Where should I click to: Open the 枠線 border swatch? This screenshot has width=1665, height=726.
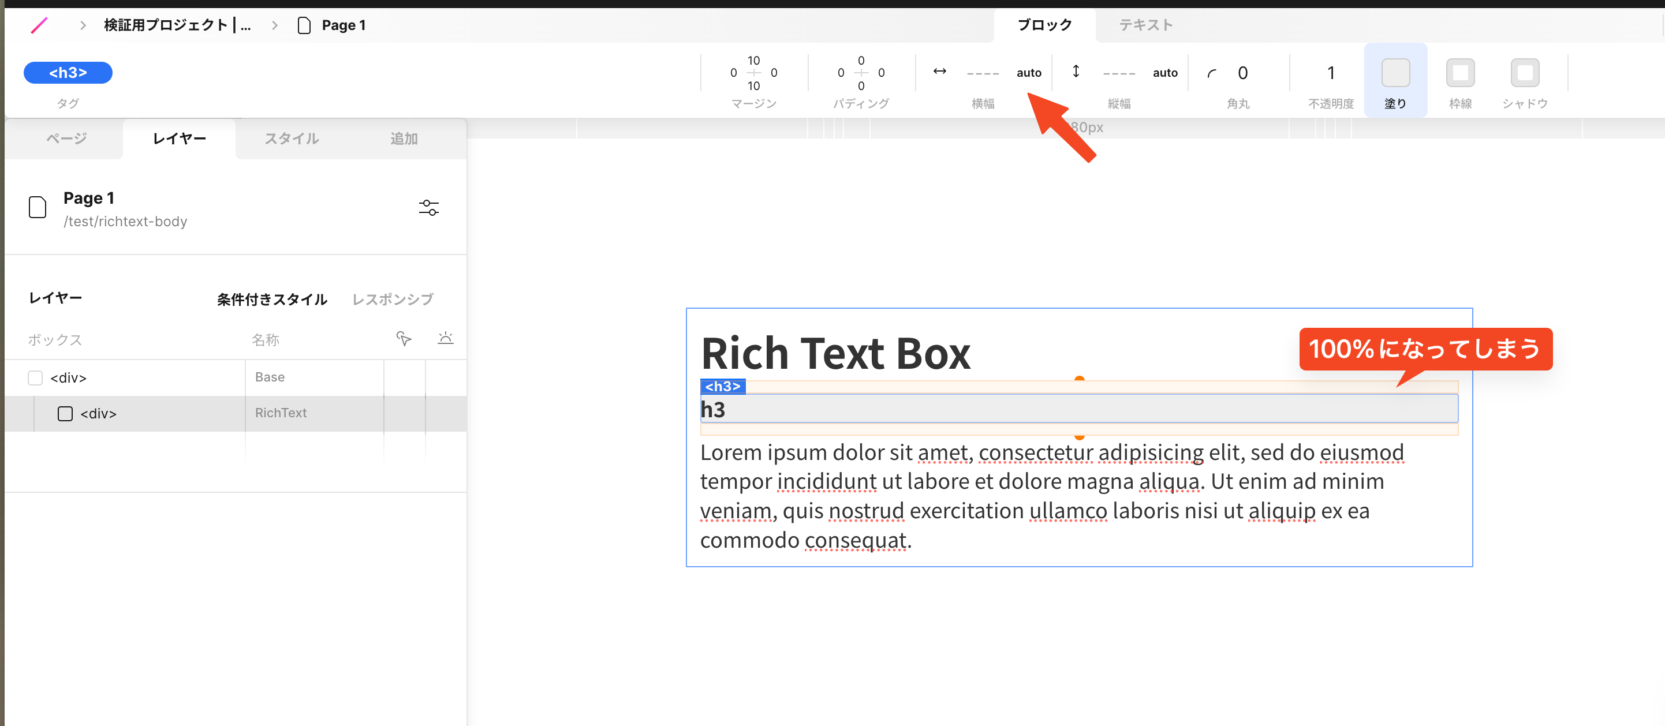[1460, 72]
